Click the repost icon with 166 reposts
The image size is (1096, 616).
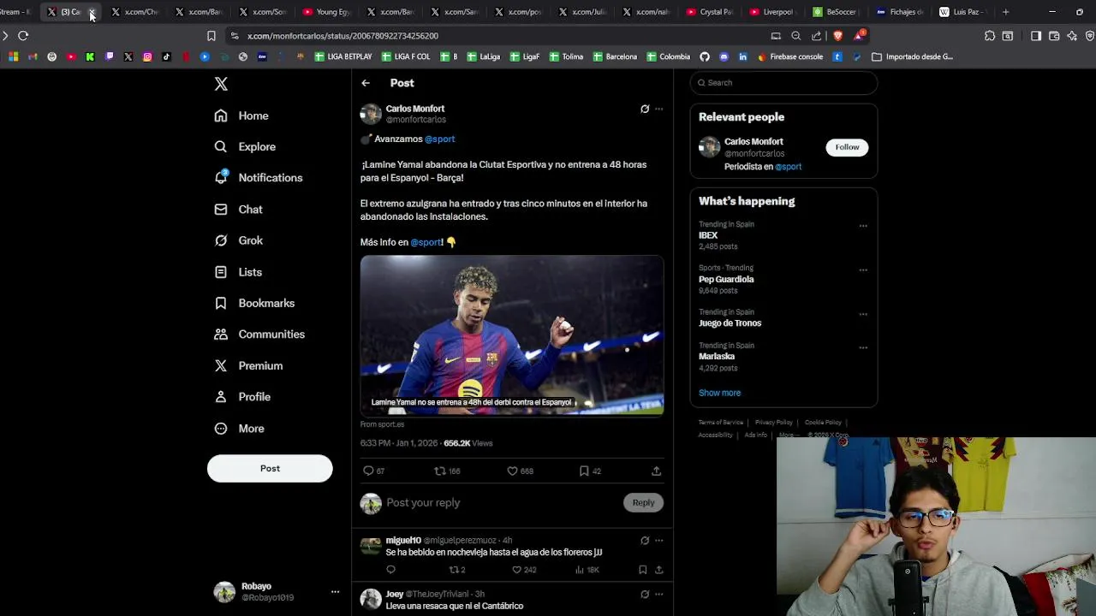click(440, 471)
